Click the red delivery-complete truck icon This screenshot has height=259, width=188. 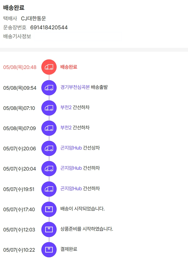click(x=49, y=67)
